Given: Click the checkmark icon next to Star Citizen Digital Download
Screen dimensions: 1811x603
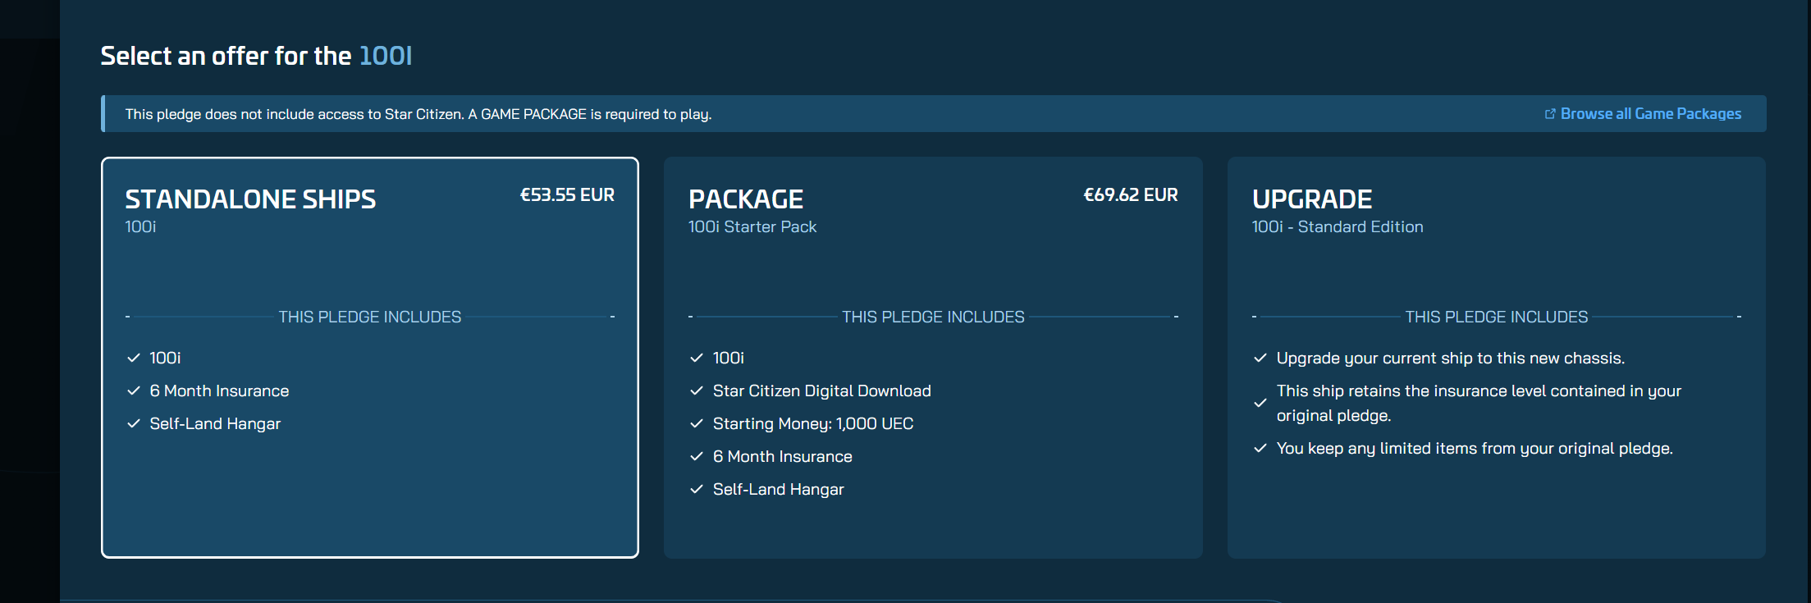Looking at the screenshot, I should 697,391.
